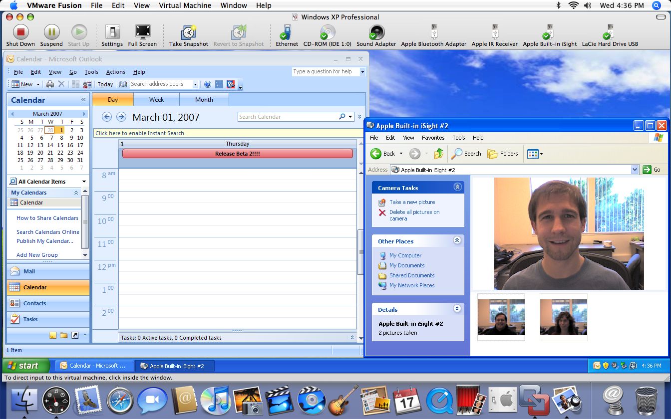Open the Actions menu in Outlook
Image resolution: width=671 pixels, height=419 pixels.
pyautogui.click(x=115, y=72)
